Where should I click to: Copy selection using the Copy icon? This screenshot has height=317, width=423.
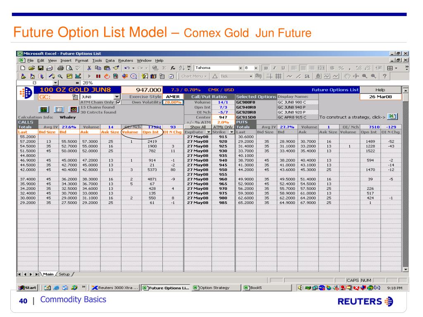pos(98,68)
